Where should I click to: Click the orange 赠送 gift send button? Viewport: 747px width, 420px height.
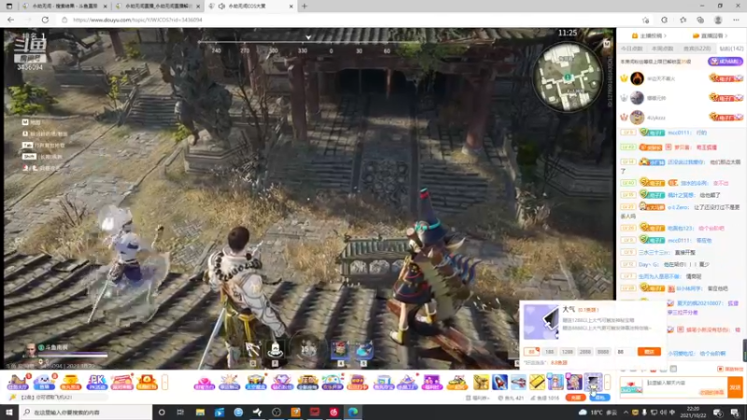649,352
